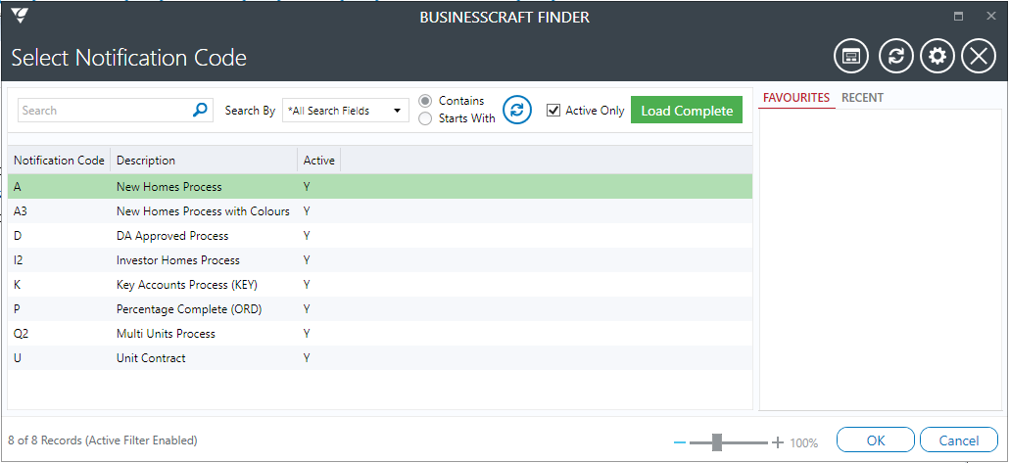The image size is (1009, 463).
Task: Click the zoom minus icon
Action: (x=680, y=442)
